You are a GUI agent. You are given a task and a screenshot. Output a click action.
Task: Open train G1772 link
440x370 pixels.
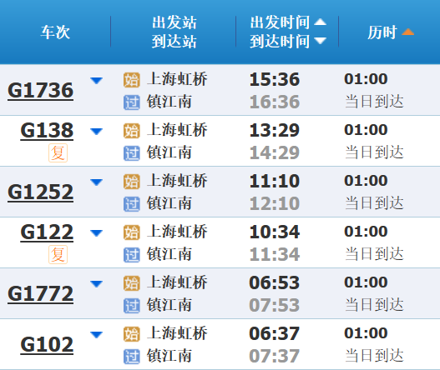(40, 294)
